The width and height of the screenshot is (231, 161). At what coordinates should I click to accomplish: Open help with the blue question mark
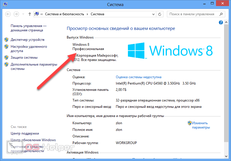[221, 22]
